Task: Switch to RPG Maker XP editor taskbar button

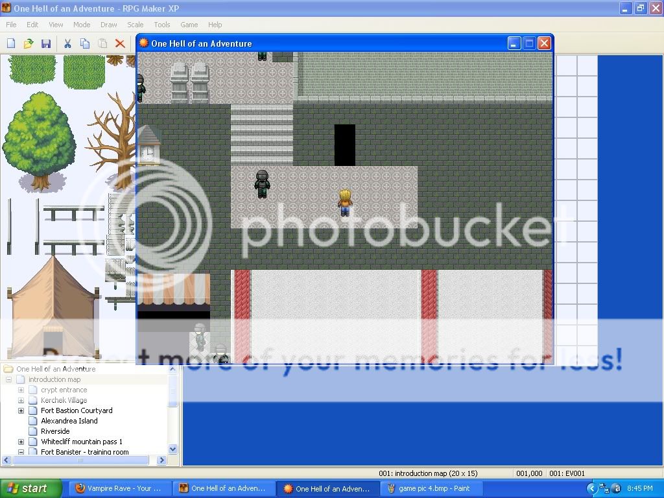Action: [223, 489]
